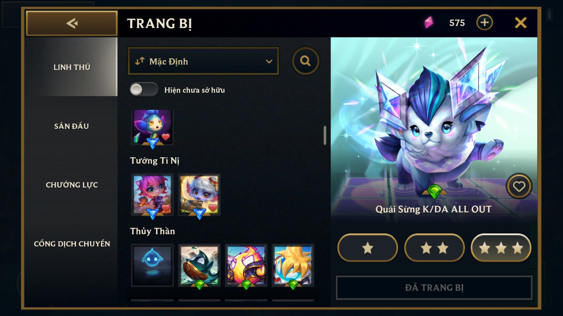The width and height of the screenshot is (563, 316).
Task: Select the two-star variant
Action: (x=434, y=248)
